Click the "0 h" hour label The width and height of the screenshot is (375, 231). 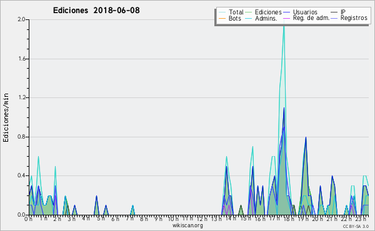click(x=28, y=219)
